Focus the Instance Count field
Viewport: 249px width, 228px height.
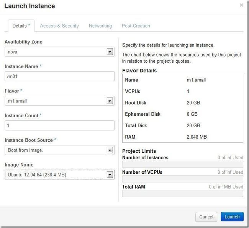click(x=59, y=126)
